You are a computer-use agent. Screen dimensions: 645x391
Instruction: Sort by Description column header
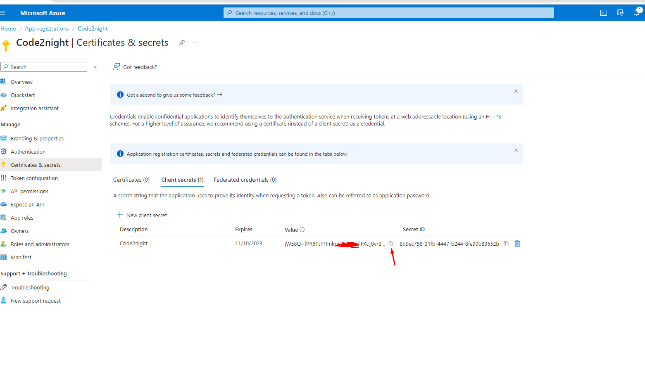(133, 229)
